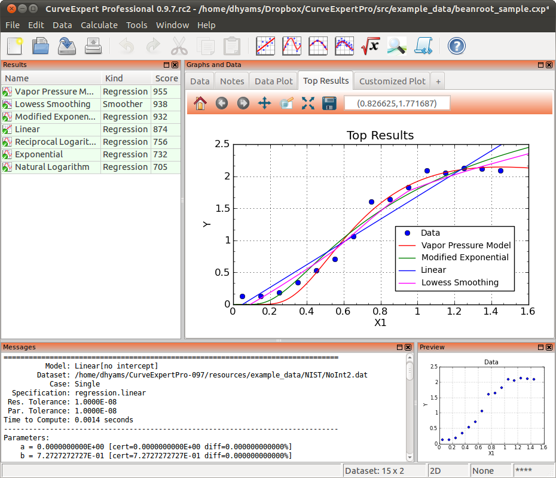Switch to the Customized Plot tab
The image size is (556, 478).
coord(392,81)
